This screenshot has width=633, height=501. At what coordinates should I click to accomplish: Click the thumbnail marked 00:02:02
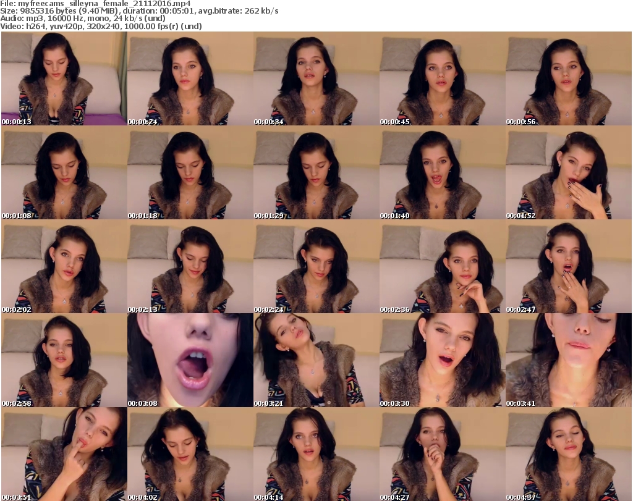click(64, 266)
